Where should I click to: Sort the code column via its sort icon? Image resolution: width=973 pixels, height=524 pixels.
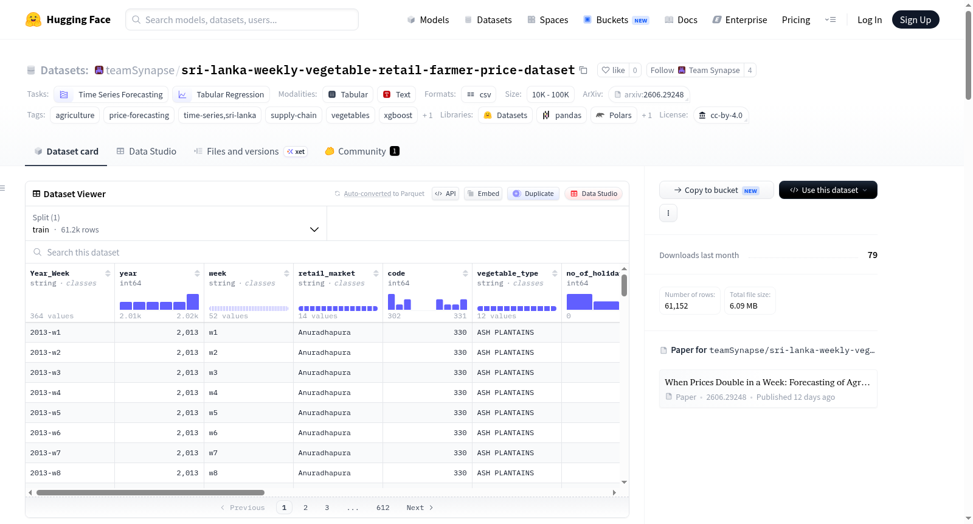[465, 273]
